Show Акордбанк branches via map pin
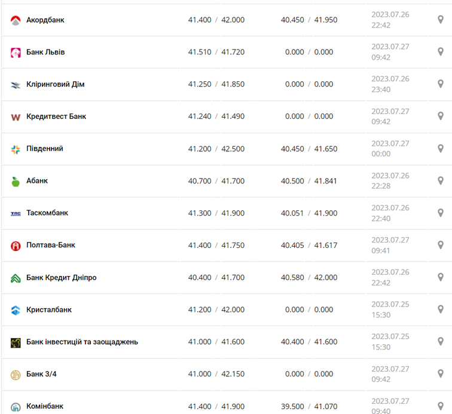Viewport: 452px width, 414px height. pos(441,20)
